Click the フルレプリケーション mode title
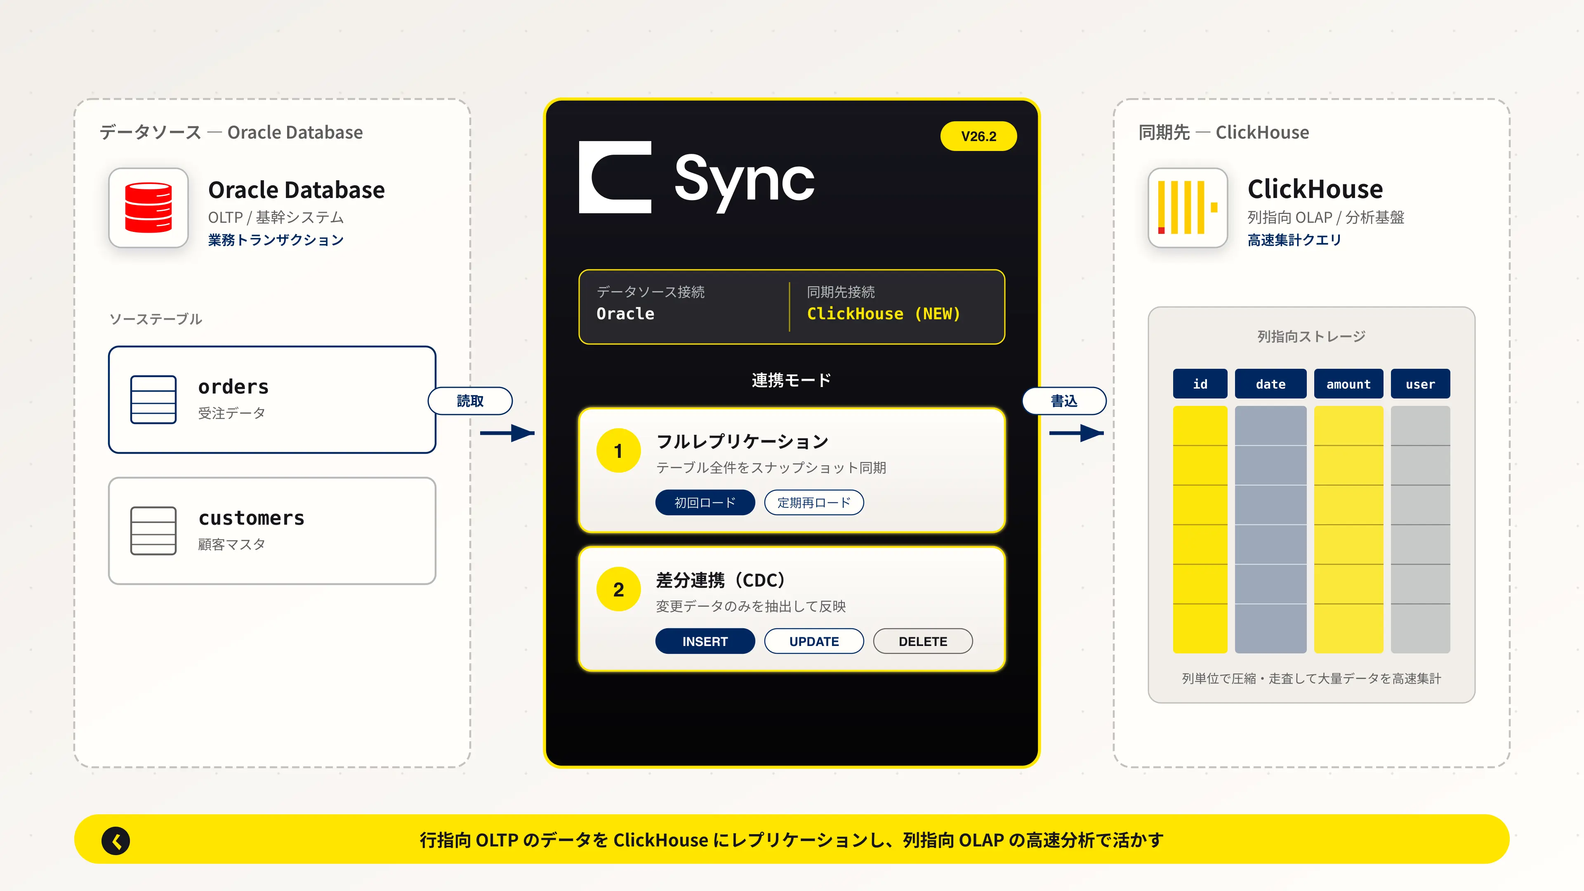 pos(742,441)
